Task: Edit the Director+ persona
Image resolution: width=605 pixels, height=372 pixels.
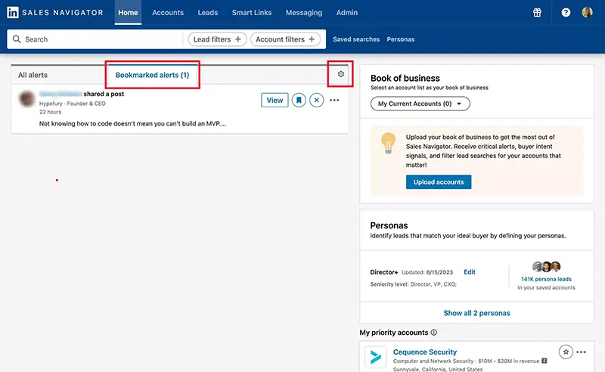Action: [469, 271]
